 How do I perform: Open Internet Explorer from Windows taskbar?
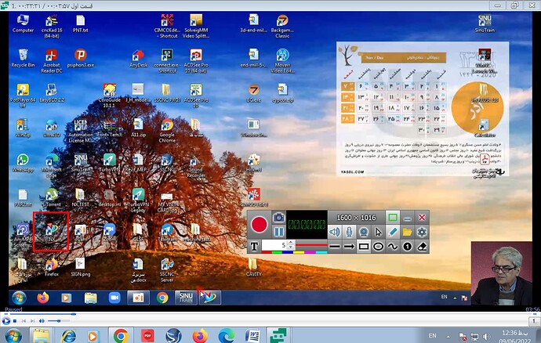[x=68, y=336]
